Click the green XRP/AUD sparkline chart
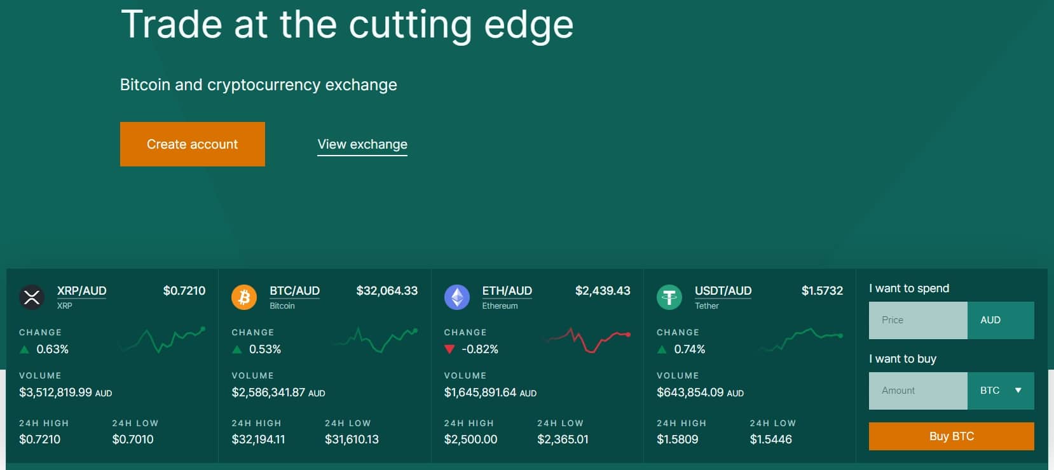Viewport: 1054px width, 470px height. click(161, 340)
